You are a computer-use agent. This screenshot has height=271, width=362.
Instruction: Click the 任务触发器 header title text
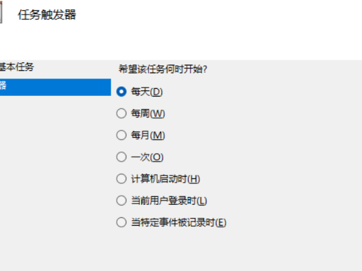click(x=47, y=15)
